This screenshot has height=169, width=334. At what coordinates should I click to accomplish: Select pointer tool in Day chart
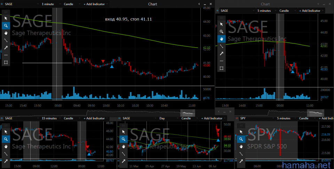124,132
